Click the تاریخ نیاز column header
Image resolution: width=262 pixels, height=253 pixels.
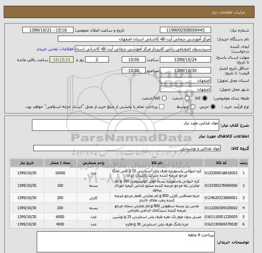[27, 163]
